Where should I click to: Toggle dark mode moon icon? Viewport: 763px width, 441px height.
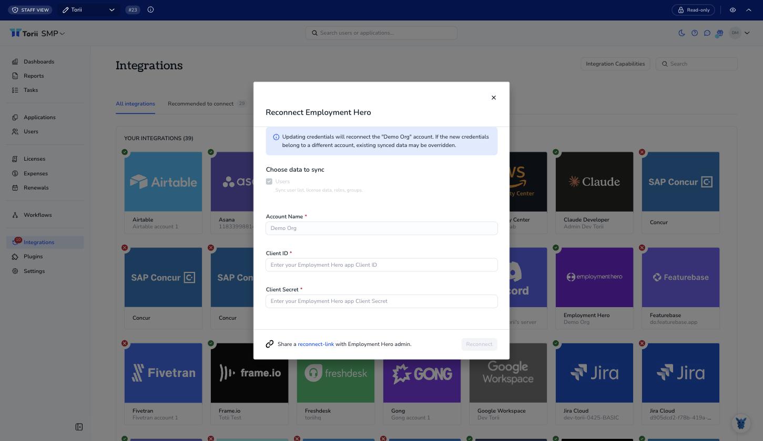click(x=682, y=33)
